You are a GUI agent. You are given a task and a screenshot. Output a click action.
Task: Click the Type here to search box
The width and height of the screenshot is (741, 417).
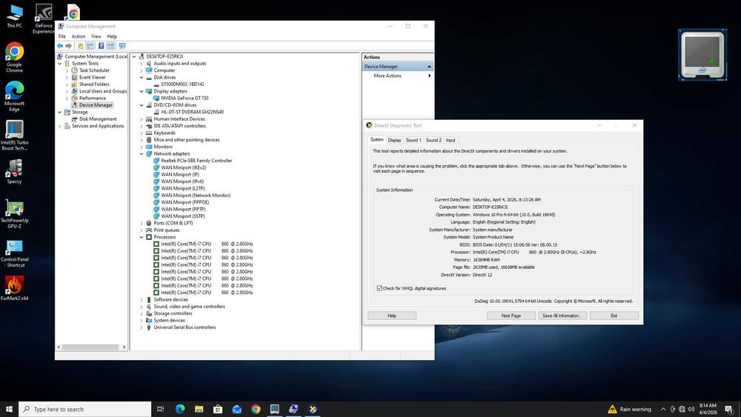click(x=85, y=409)
